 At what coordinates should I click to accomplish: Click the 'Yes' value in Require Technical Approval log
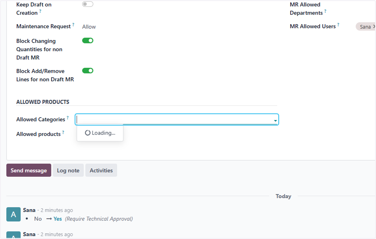coord(58,219)
